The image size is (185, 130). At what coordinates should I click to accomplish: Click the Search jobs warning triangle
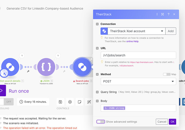pos(74,81)
